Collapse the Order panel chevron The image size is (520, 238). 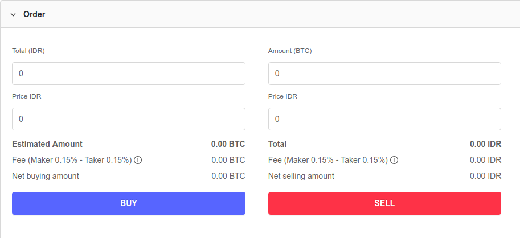point(13,14)
